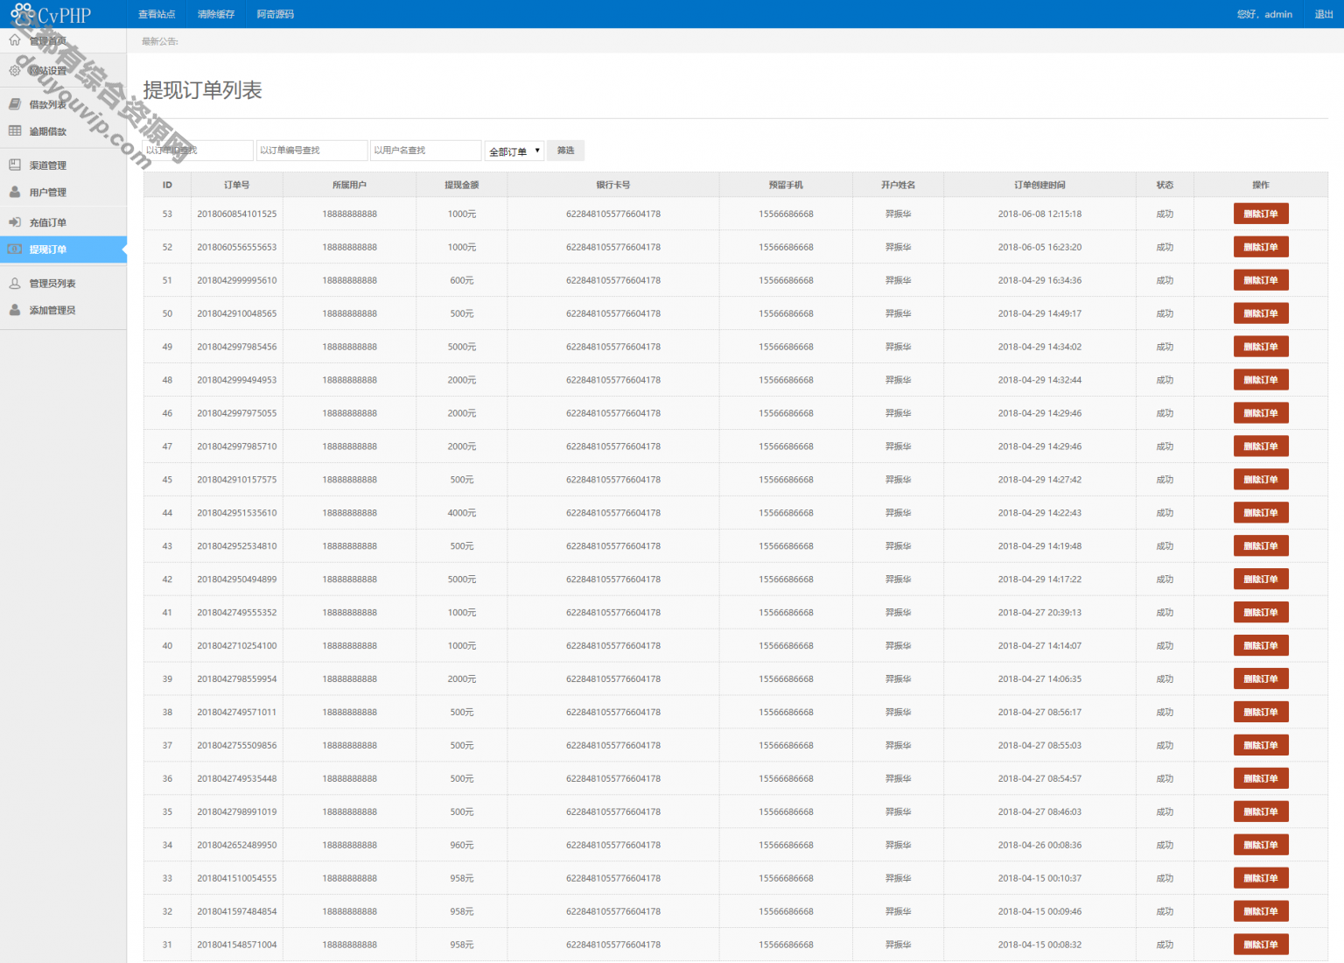Delete order ID 48
Image resolution: width=1344 pixels, height=963 pixels.
point(1261,380)
